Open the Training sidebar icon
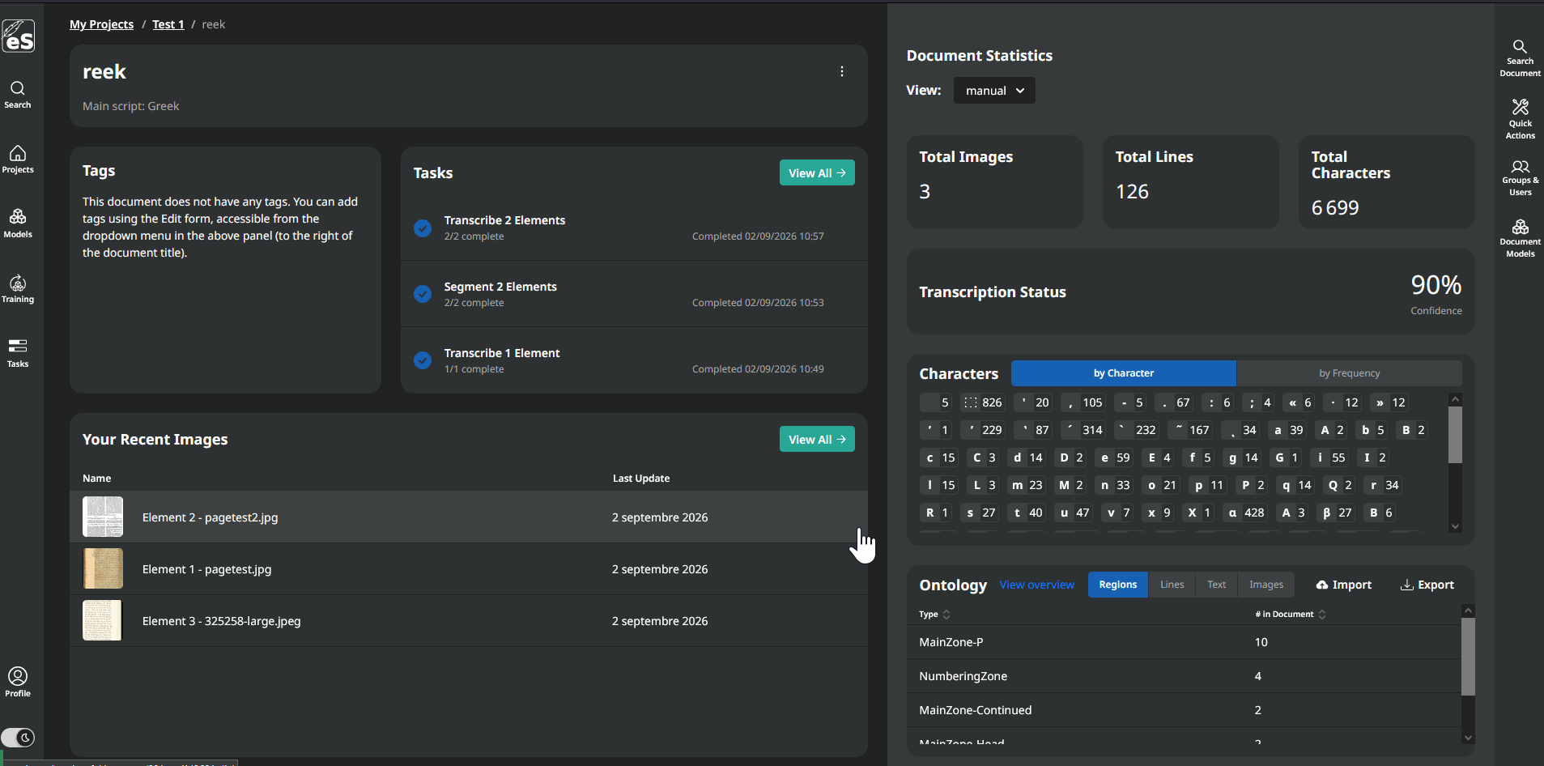This screenshot has height=766, width=1544. (x=18, y=289)
